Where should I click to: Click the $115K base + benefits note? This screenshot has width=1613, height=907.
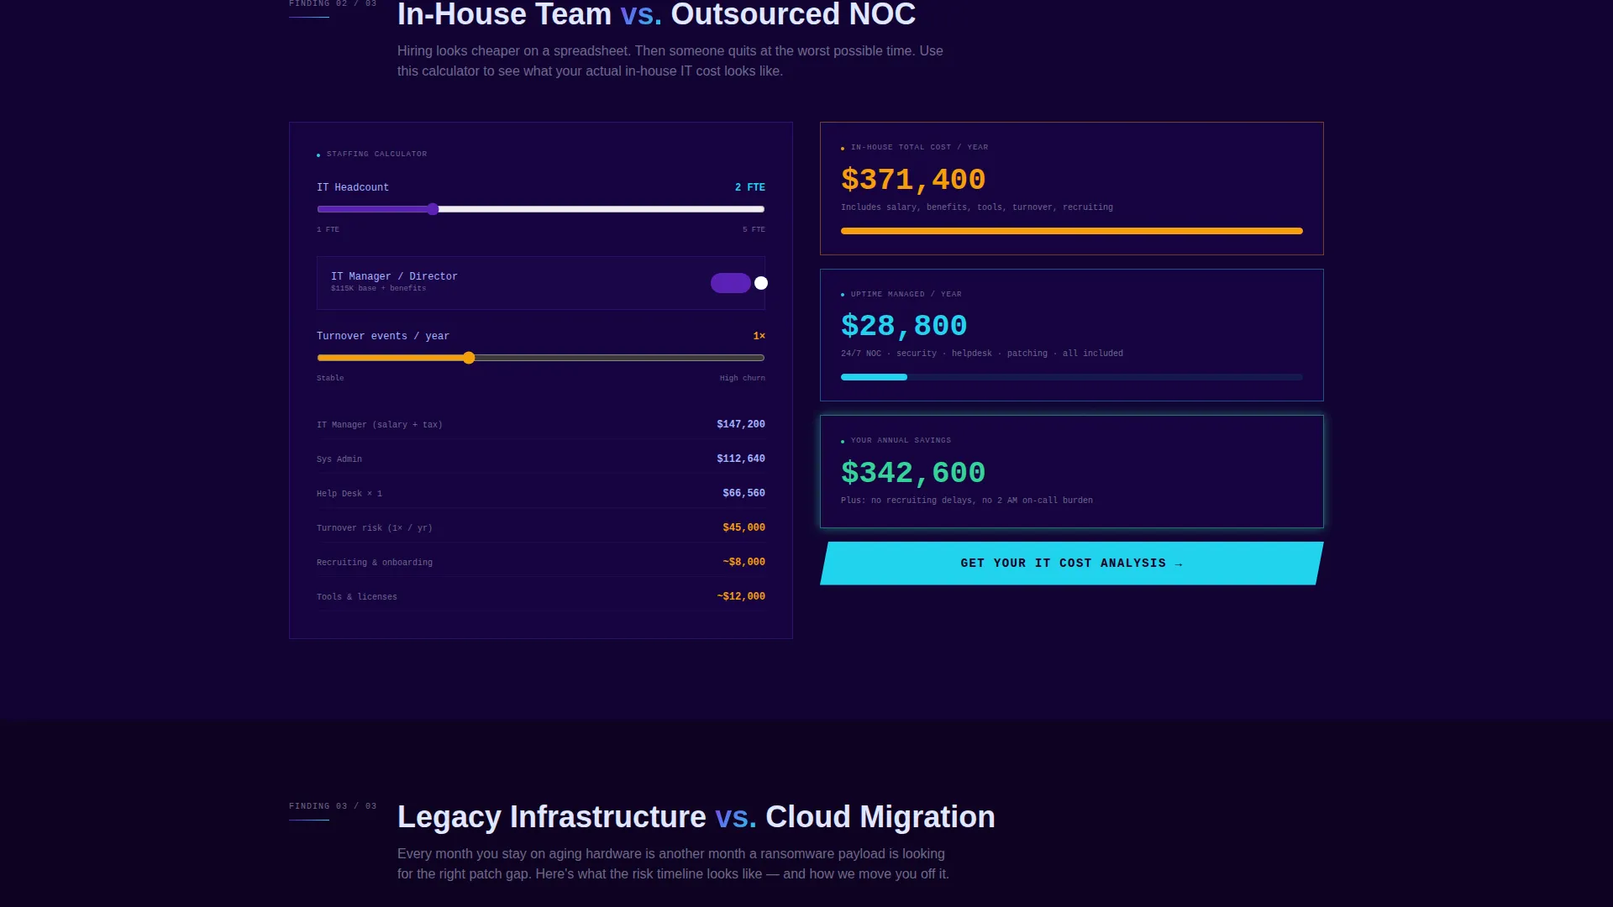378,288
